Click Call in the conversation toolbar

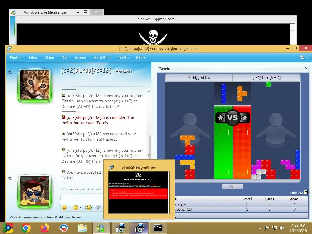tap(65, 58)
